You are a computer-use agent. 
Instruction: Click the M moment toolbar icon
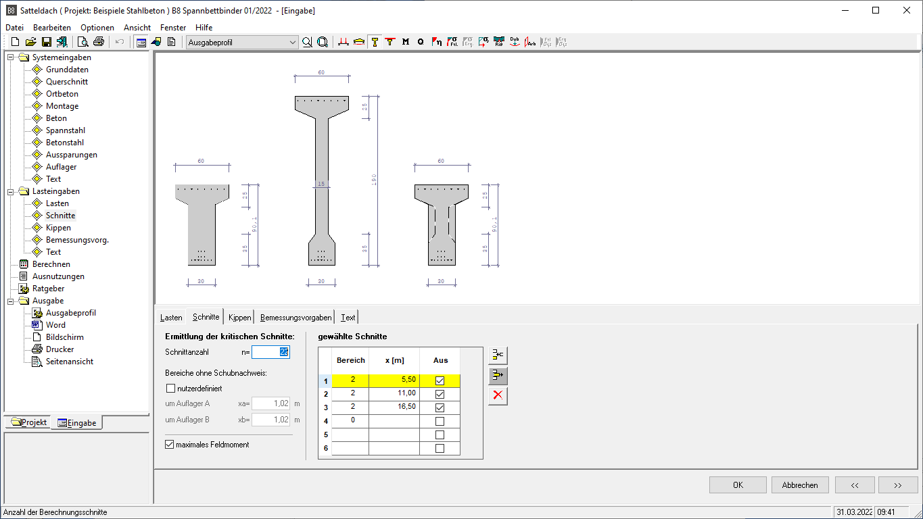(406, 42)
